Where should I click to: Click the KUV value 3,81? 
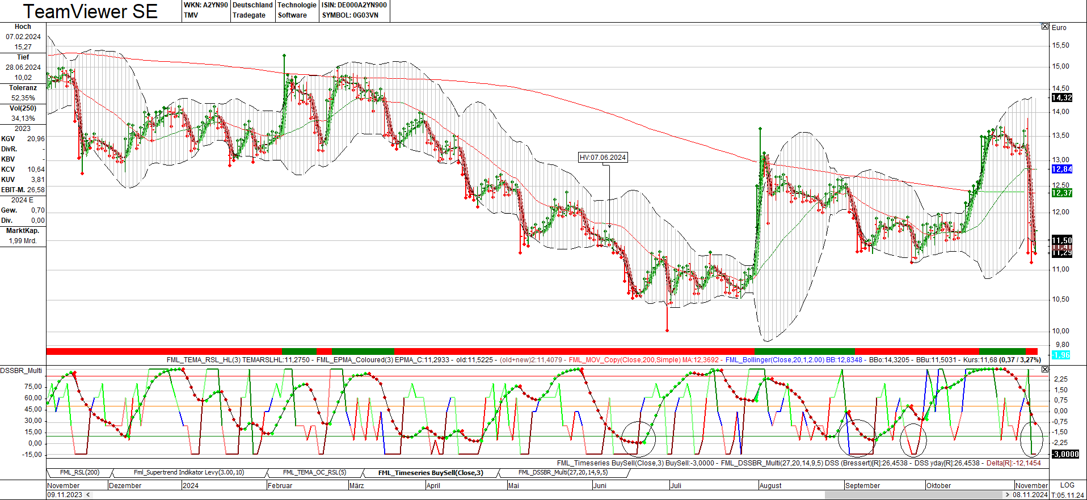[x=37, y=180]
